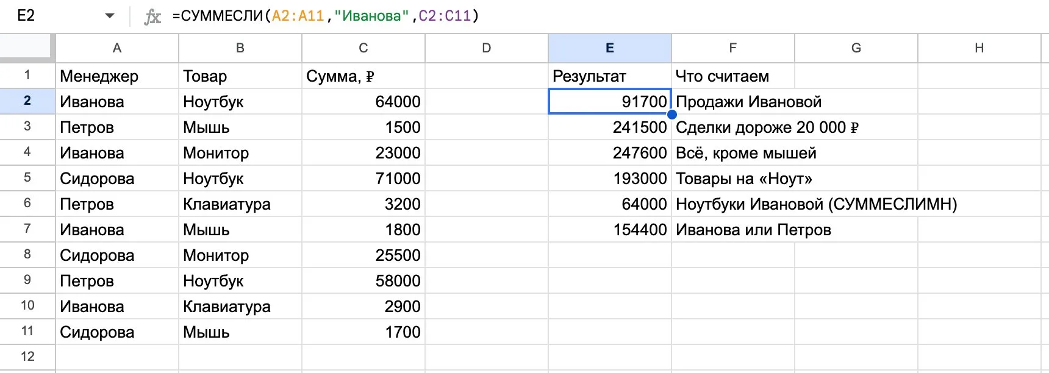
Task: Click the sum cell 25500
Action: (363, 255)
